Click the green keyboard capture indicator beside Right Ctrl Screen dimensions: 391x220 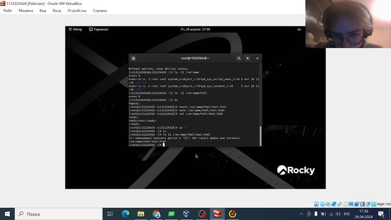[374, 204]
